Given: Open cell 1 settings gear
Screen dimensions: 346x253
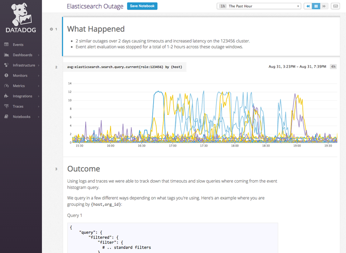Looking at the screenshot, I should pos(52,29).
